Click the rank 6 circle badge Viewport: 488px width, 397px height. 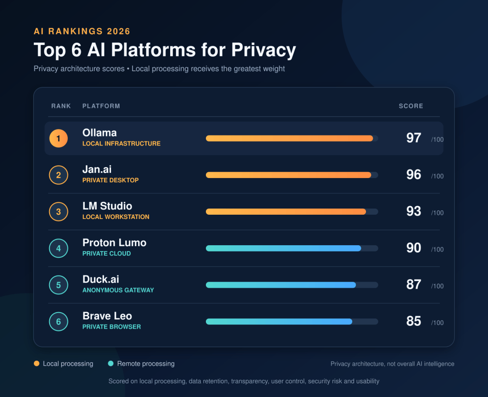pos(59,322)
